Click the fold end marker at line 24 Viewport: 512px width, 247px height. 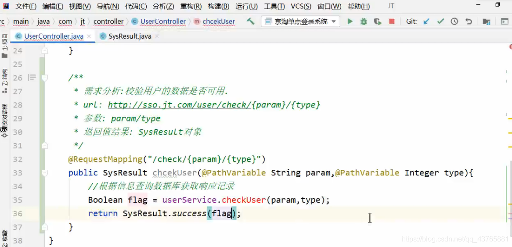pyautogui.click(x=45, y=50)
